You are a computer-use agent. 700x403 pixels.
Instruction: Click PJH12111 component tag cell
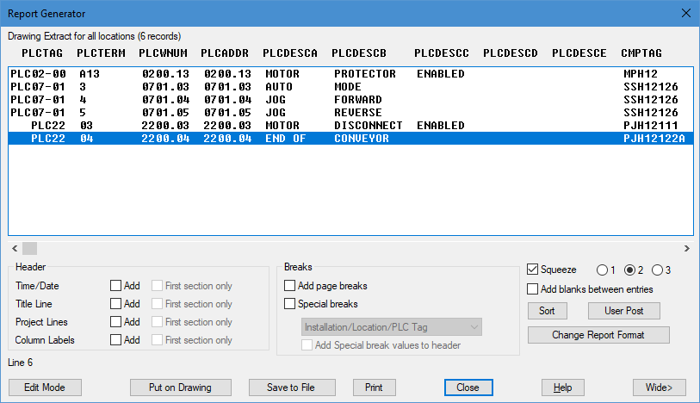pyautogui.click(x=651, y=126)
